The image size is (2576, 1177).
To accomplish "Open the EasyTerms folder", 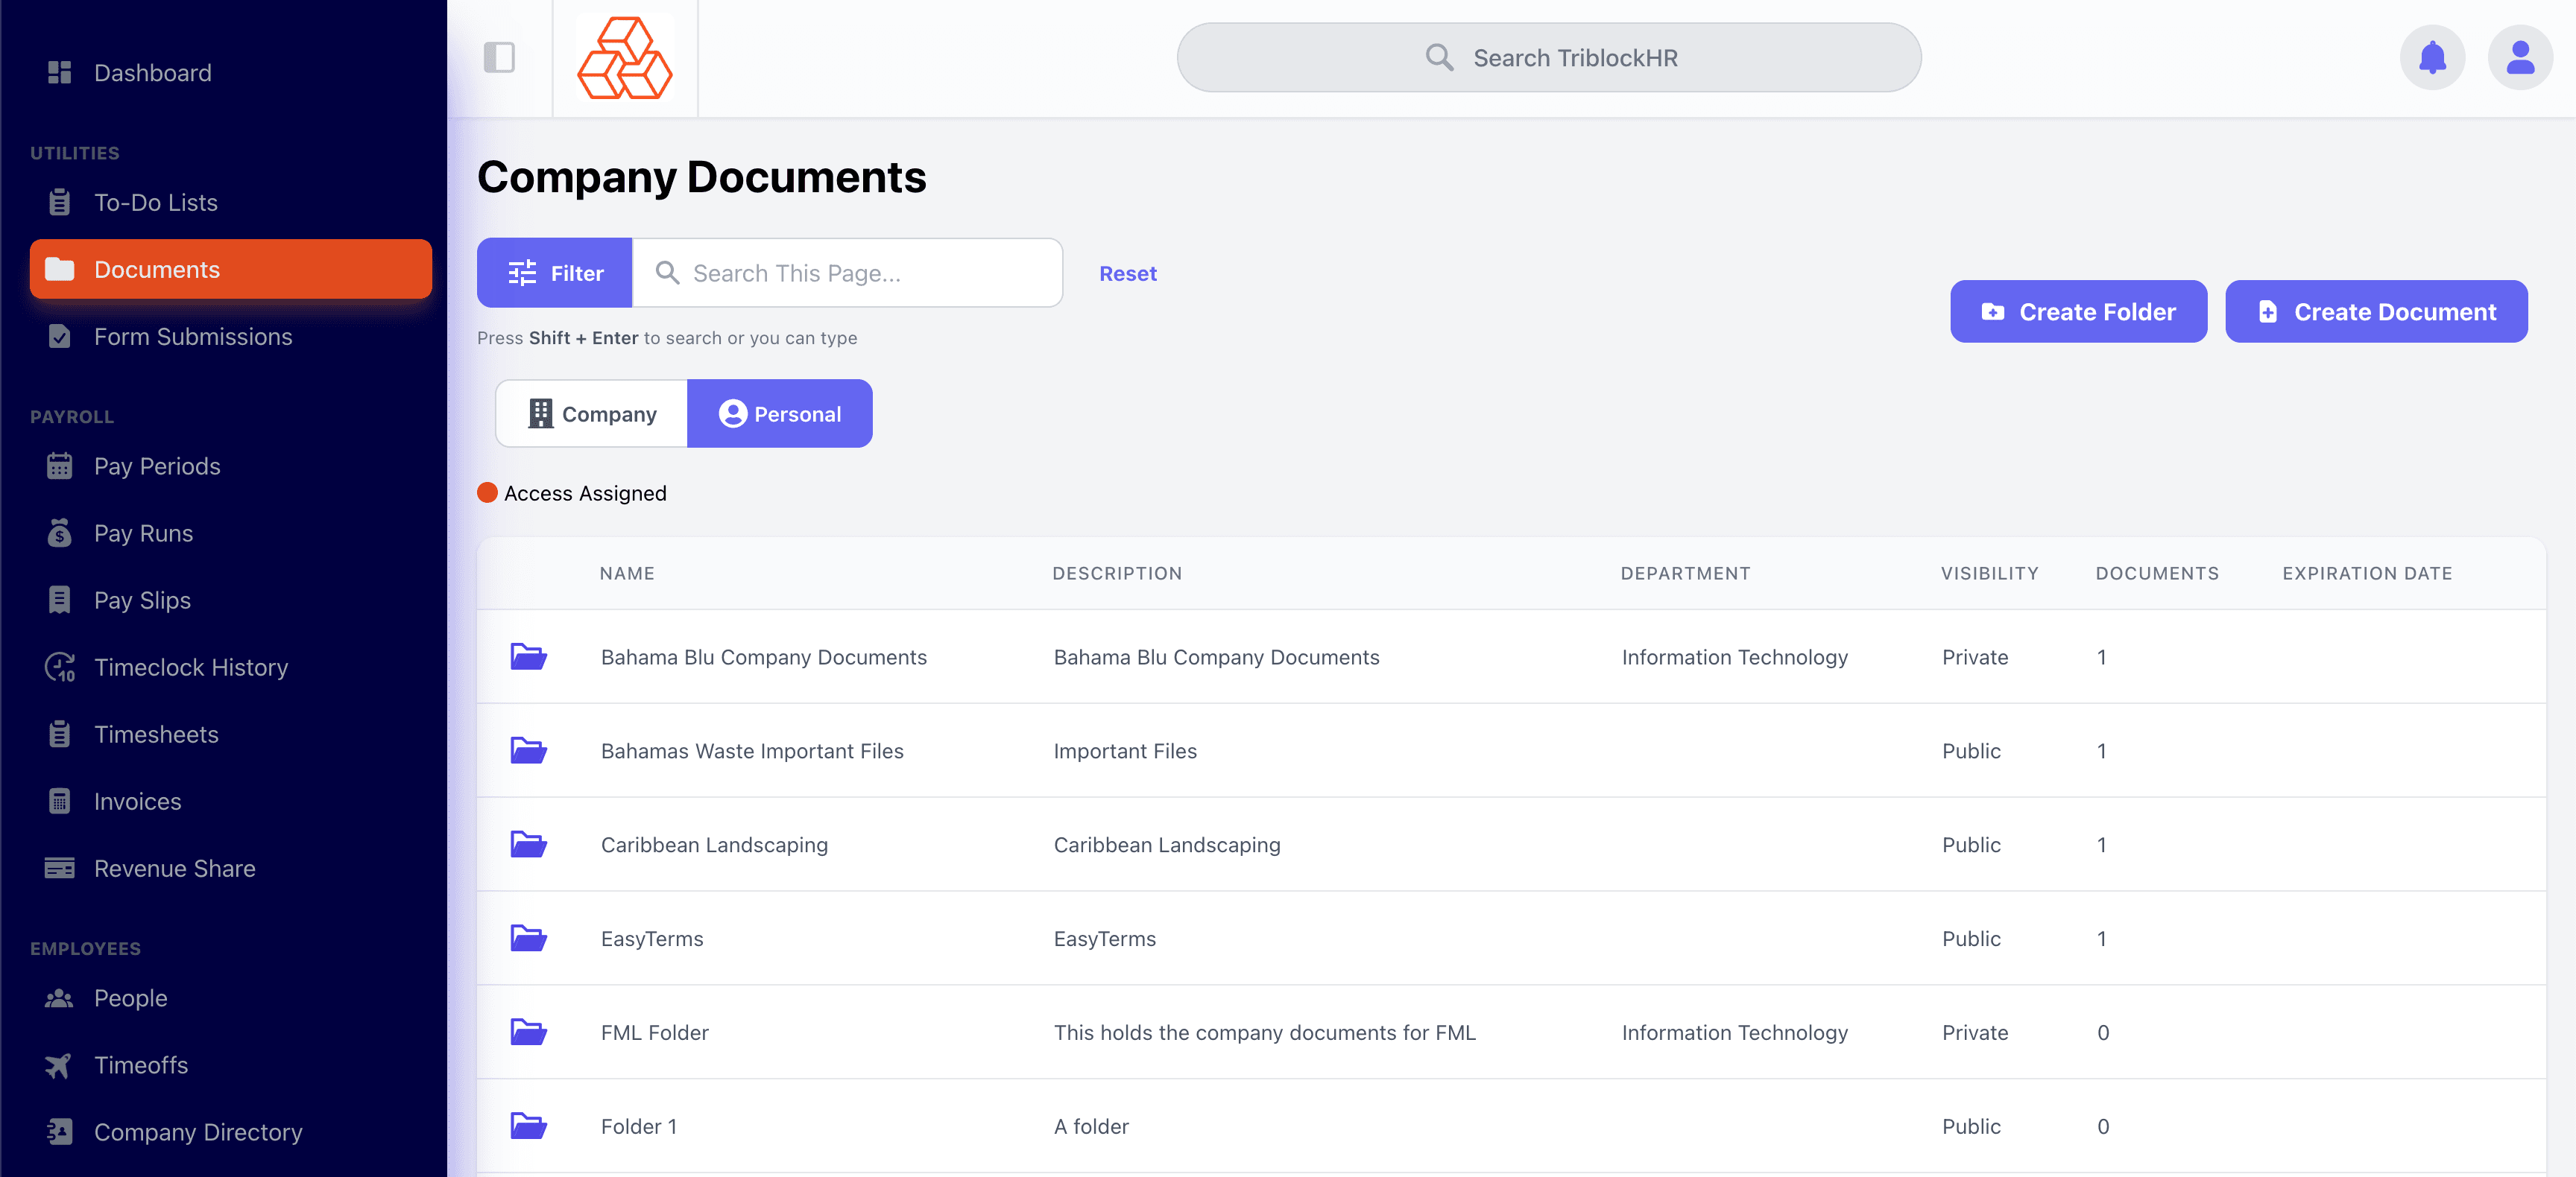I will (652, 938).
